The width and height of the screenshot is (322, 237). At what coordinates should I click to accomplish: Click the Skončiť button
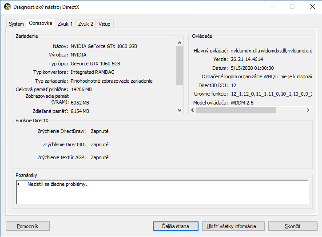(x=293, y=226)
